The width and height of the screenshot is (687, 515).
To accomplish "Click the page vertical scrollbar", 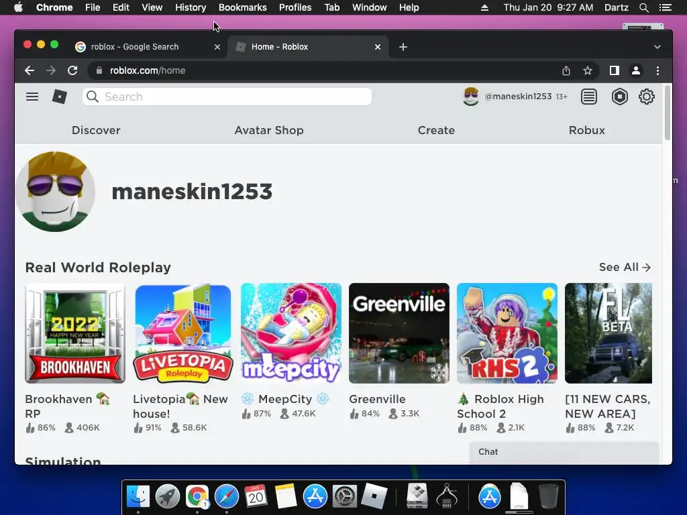I will click(668, 113).
